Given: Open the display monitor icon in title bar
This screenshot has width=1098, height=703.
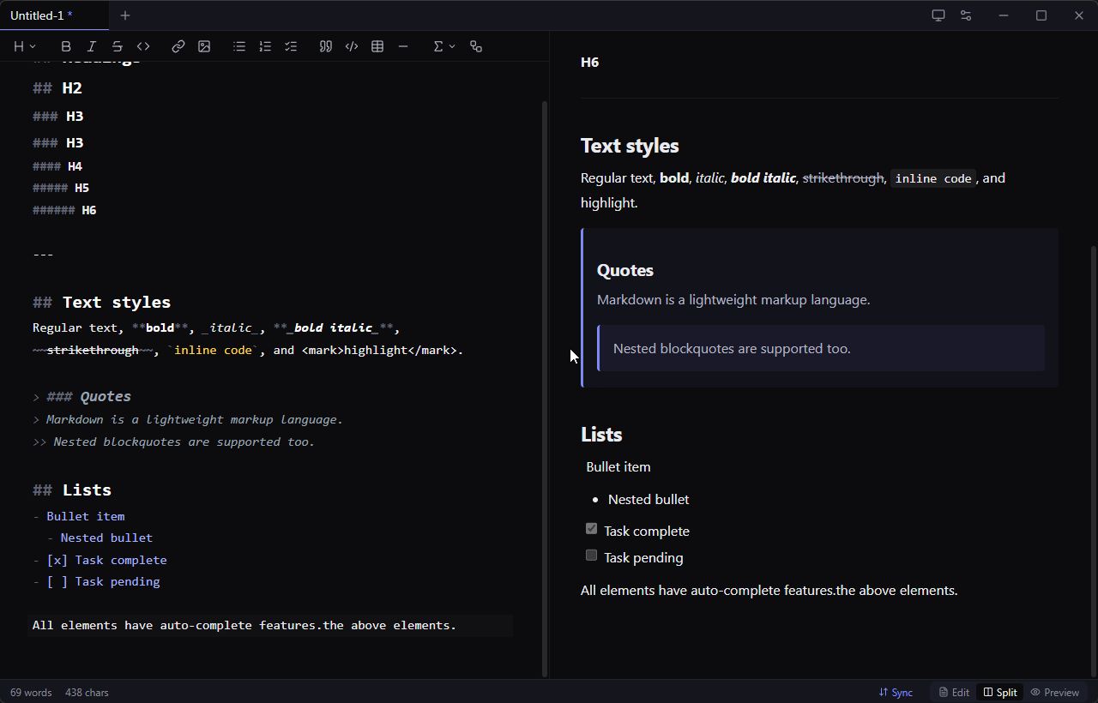Looking at the screenshot, I should click(x=938, y=15).
